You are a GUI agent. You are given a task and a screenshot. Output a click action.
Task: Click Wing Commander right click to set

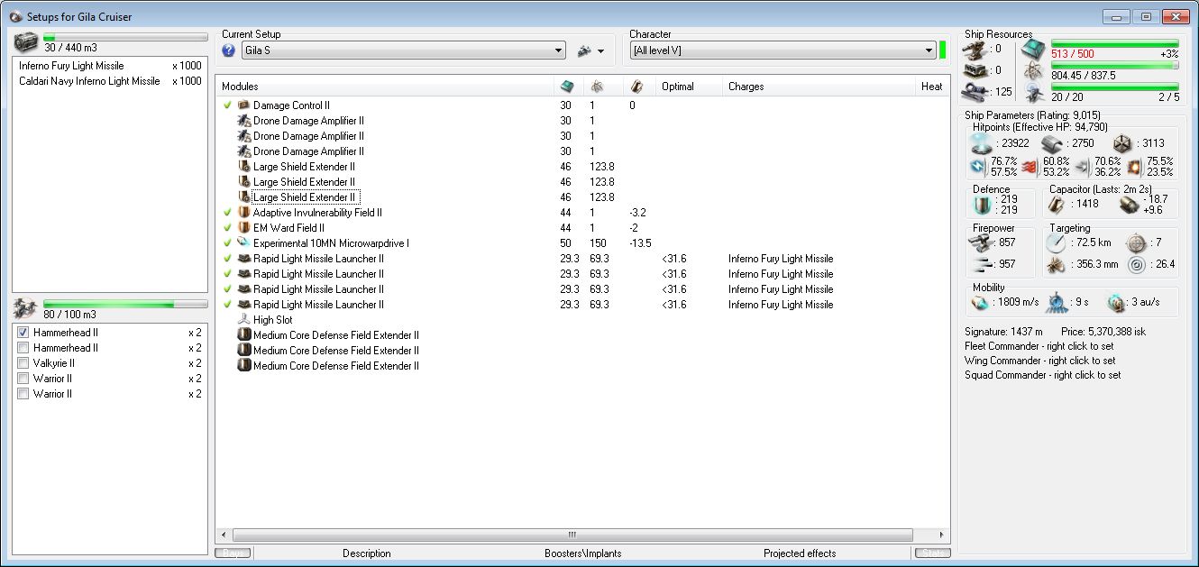(1039, 361)
